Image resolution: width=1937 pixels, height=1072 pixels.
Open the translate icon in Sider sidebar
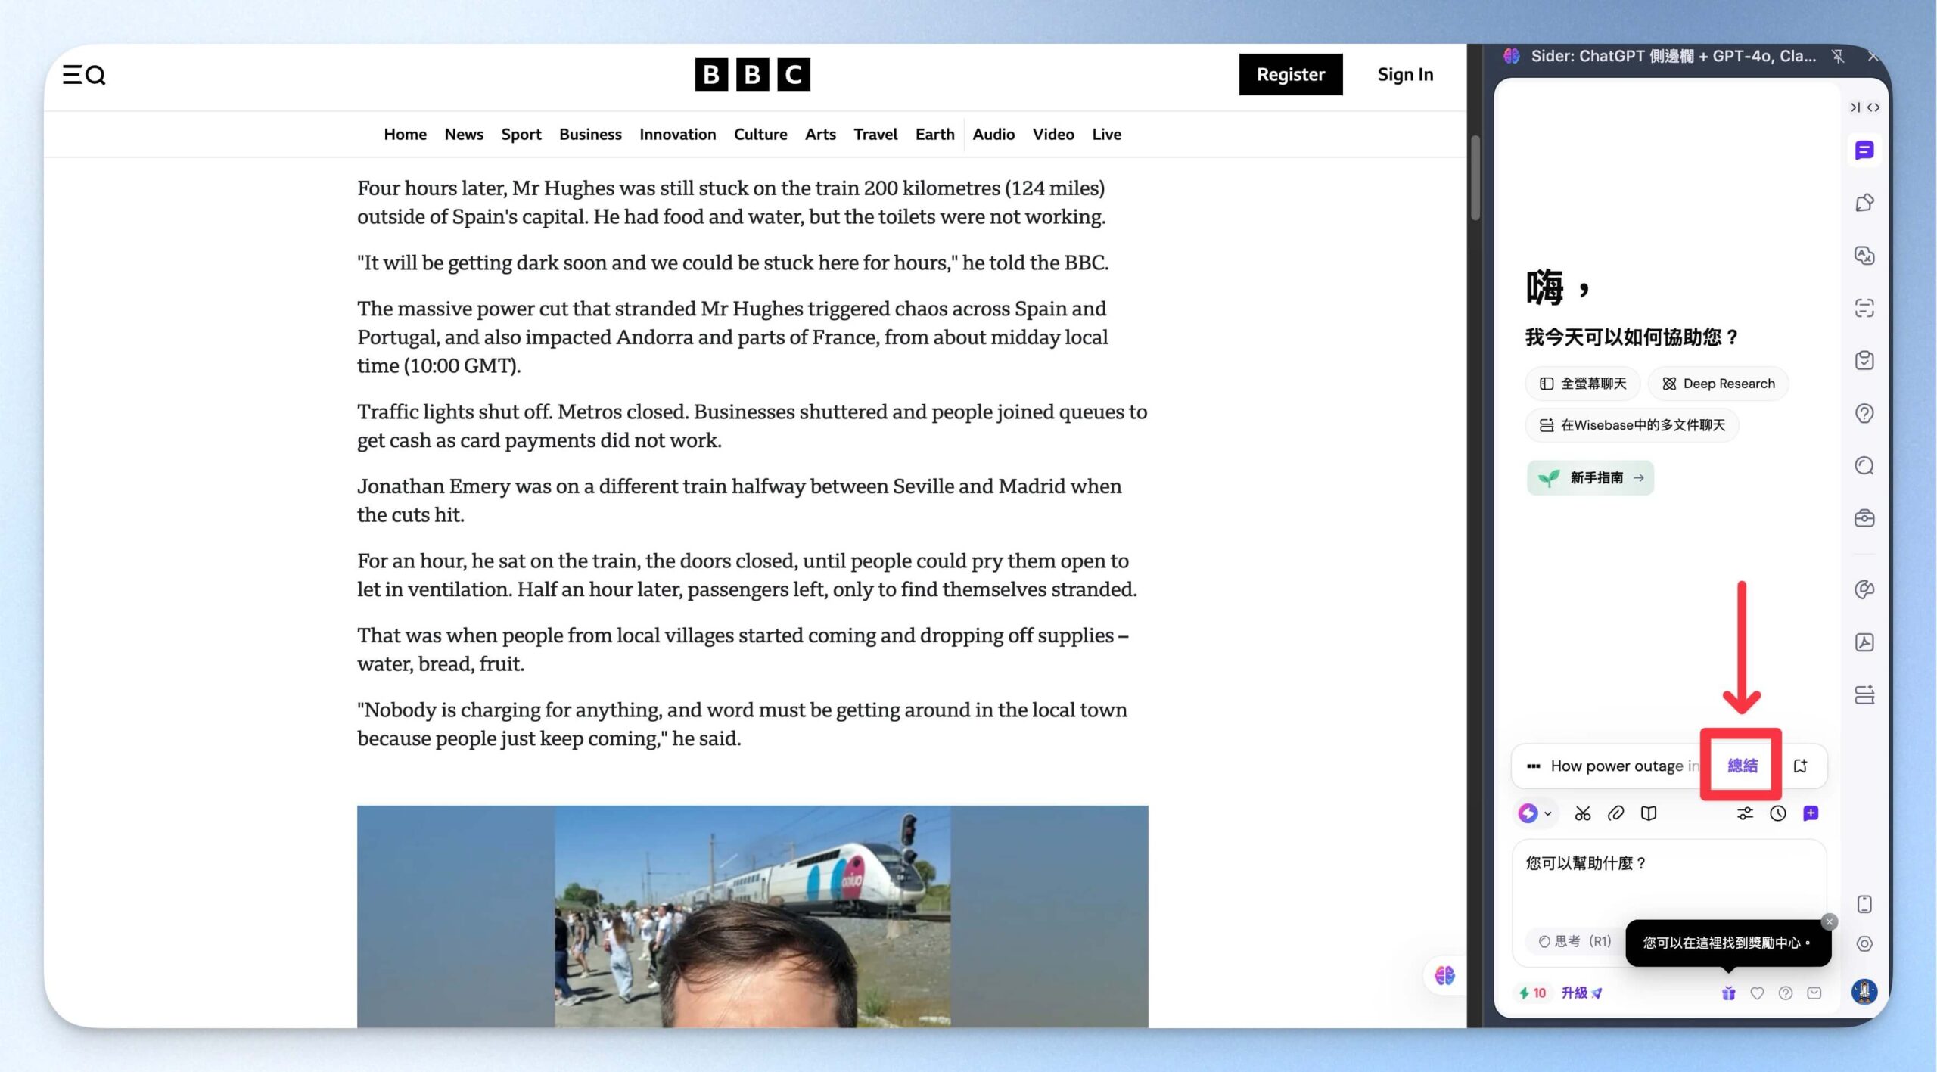1864,256
